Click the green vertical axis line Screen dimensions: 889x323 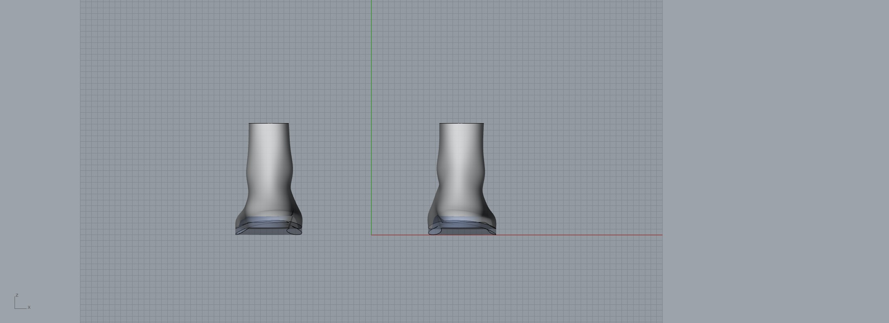point(371,81)
